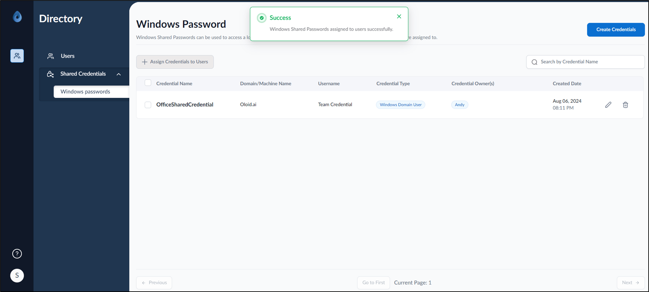Go to the Previous page
Viewport: 649px width, 292px height.
(x=154, y=283)
